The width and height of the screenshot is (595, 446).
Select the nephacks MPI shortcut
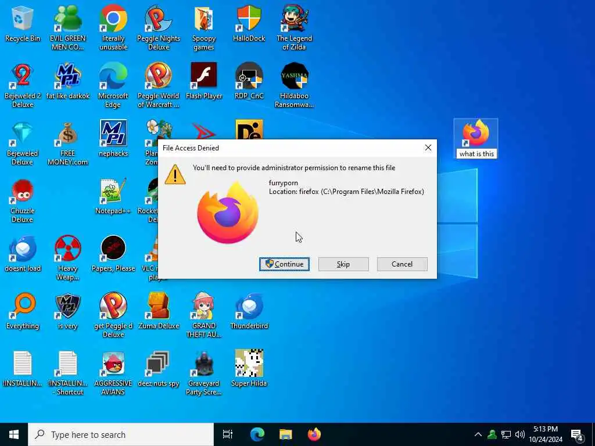click(x=113, y=139)
